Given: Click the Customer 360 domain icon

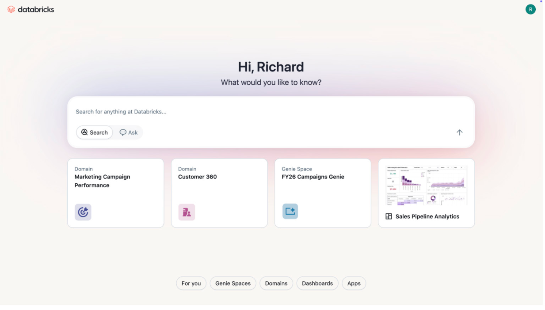Looking at the screenshot, I should (187, 212).
